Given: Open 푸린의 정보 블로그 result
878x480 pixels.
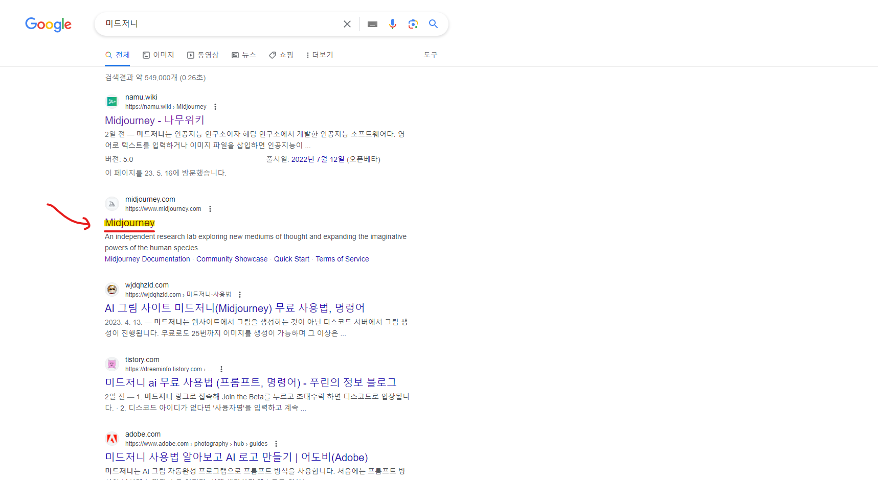Looking at the screenshot, I should (x=251, y=383).
